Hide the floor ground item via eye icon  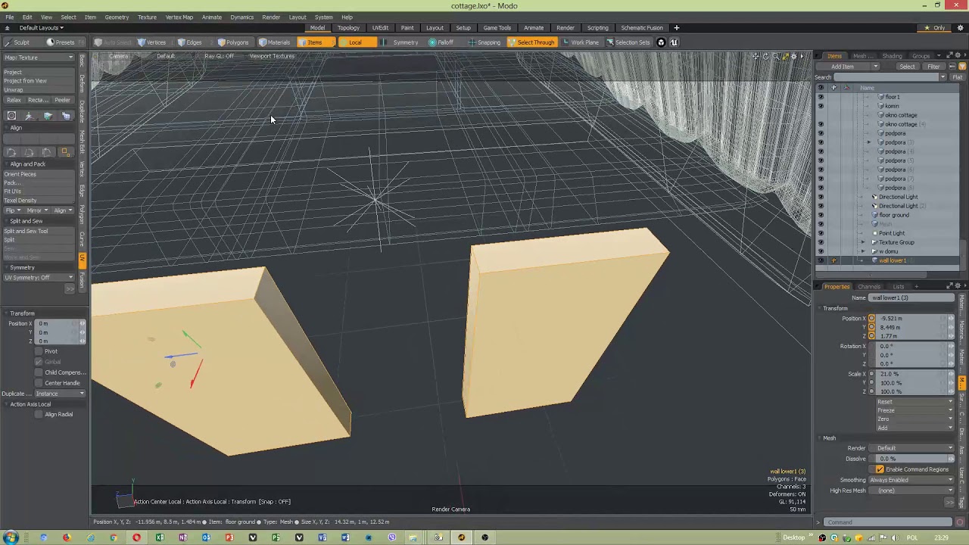821,215
